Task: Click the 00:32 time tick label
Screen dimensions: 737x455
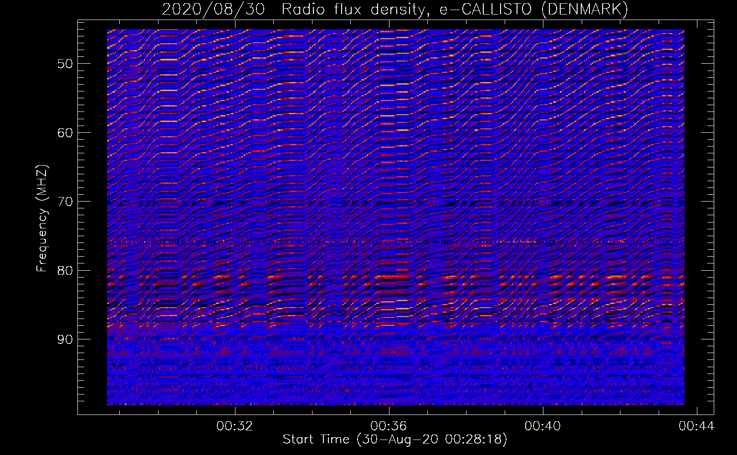Action: [x=235, y=426]
